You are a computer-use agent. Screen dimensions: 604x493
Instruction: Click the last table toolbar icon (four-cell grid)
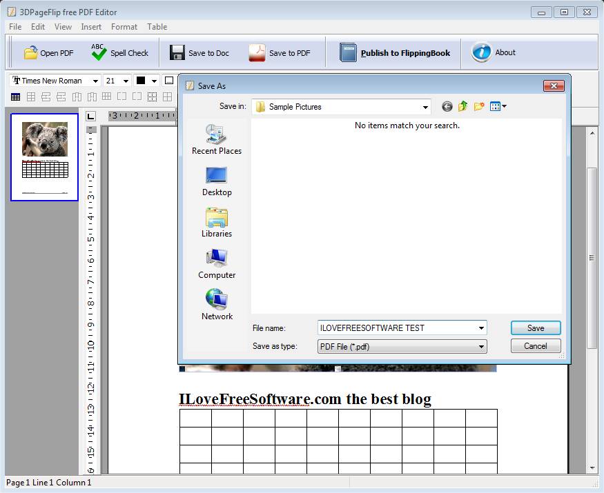(x=167, y=97)
